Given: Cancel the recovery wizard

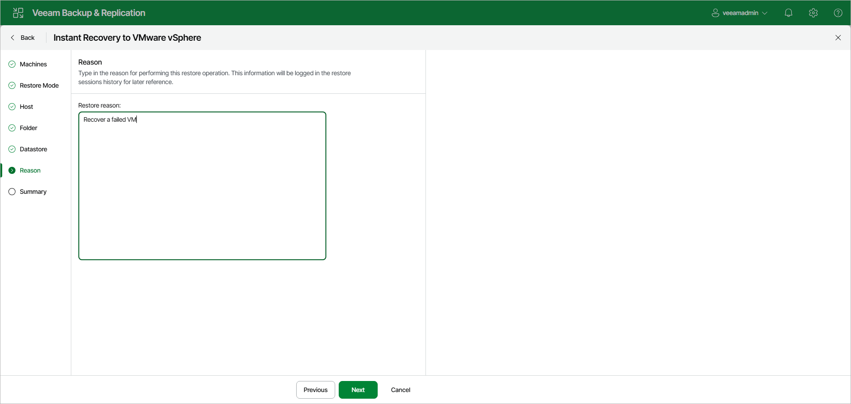Looking at the screenshot, I should click(401, 390).
